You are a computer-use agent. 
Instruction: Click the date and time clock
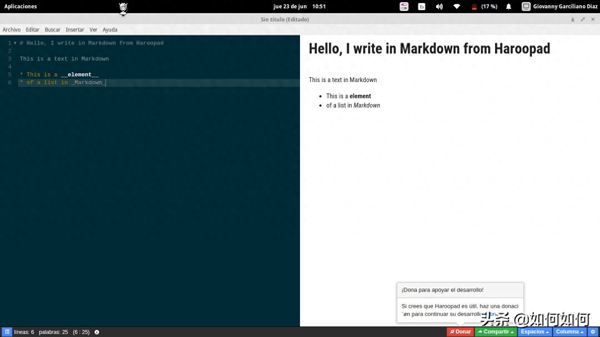tap(300, 7)
